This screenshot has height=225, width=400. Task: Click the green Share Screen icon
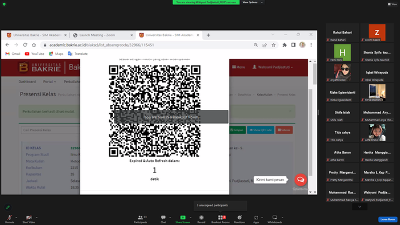pyautogui.click(x=183, y=217)
